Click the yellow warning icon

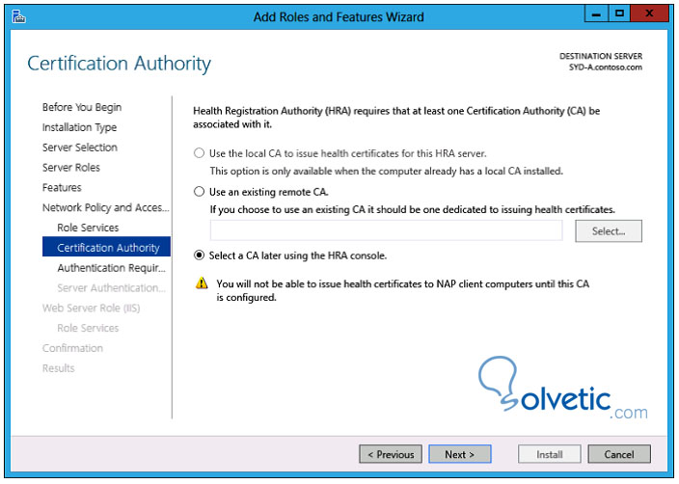[202, 283]
